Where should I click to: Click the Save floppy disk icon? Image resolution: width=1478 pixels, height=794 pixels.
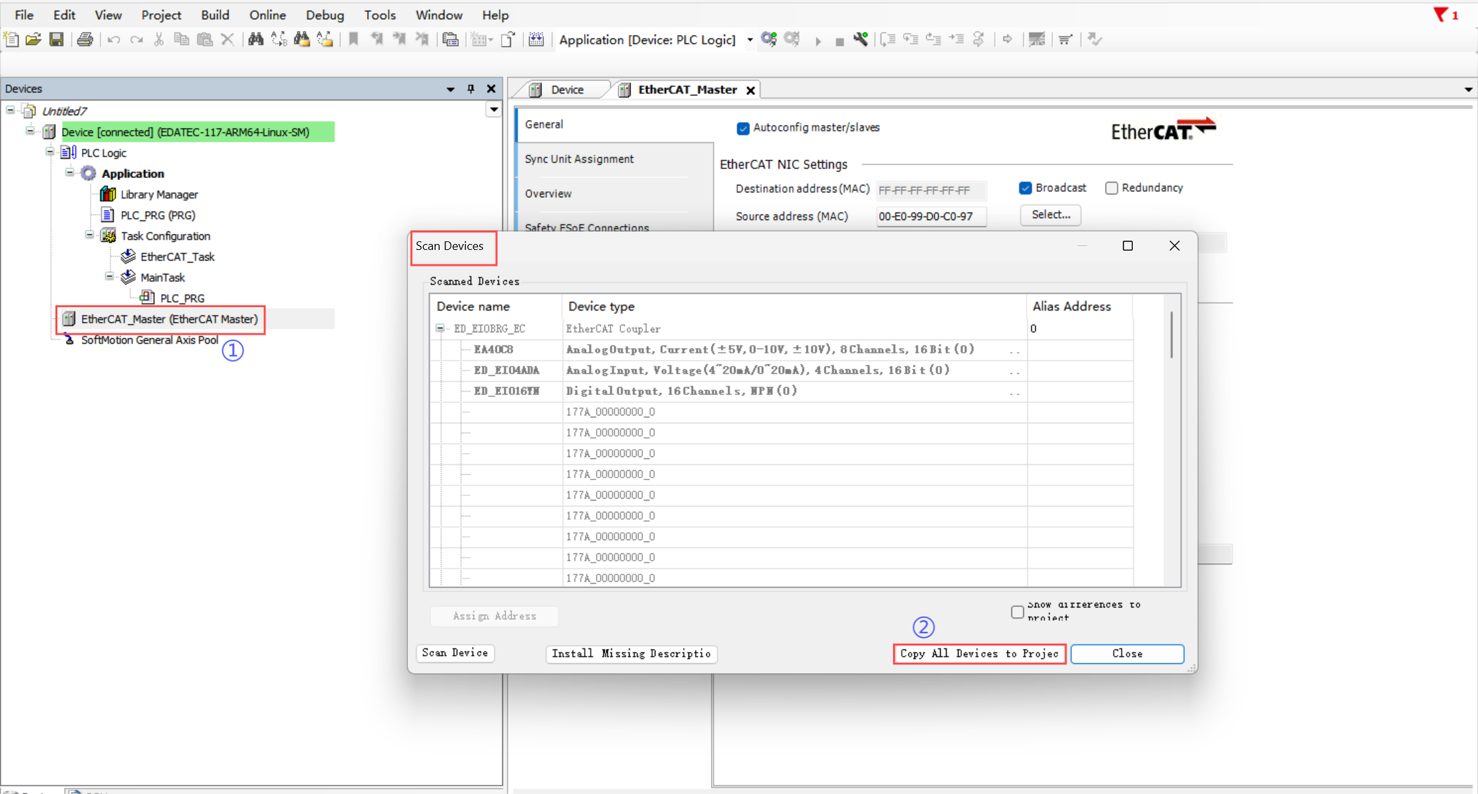tap(57, 40)
